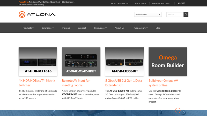This screenshot has height=116, width=207.
Task: Click bold AT-USB-EX350-KIT text in description
Action: point(119,91)
